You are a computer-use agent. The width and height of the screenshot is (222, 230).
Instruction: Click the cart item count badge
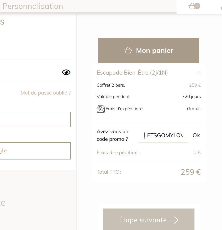tap(197, 6)
